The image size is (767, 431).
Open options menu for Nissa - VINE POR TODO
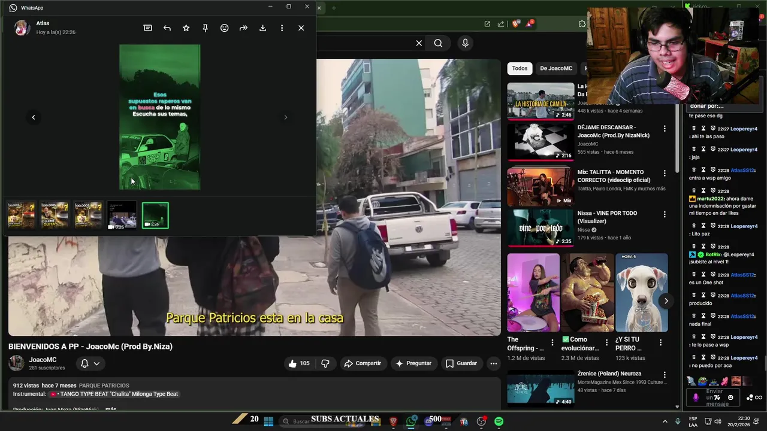point(664,214)
